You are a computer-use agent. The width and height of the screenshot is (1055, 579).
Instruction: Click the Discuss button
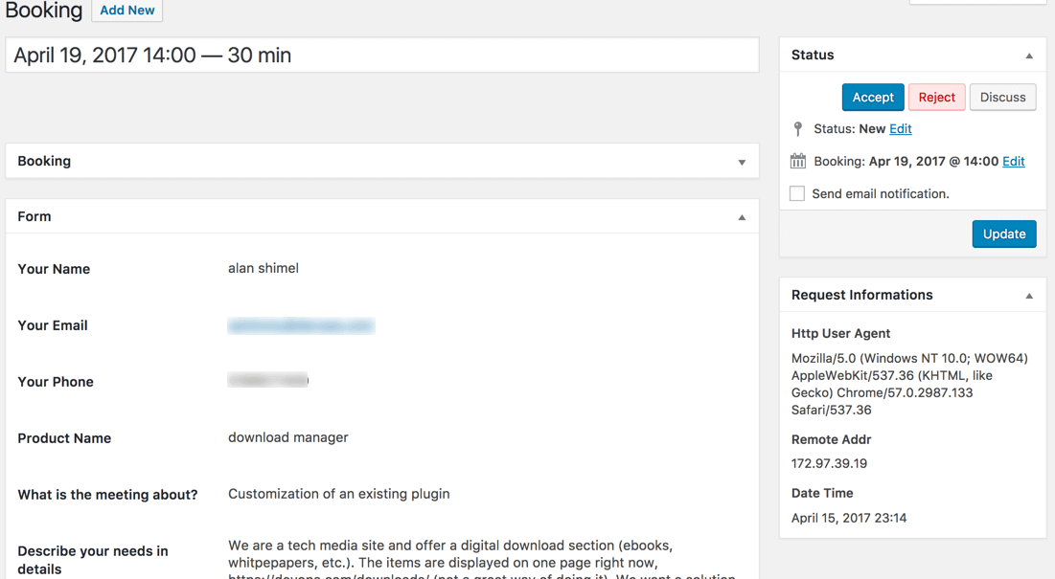pos(1002,97)
